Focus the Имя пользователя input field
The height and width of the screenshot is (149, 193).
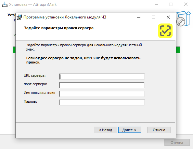(x=102, y=94)
